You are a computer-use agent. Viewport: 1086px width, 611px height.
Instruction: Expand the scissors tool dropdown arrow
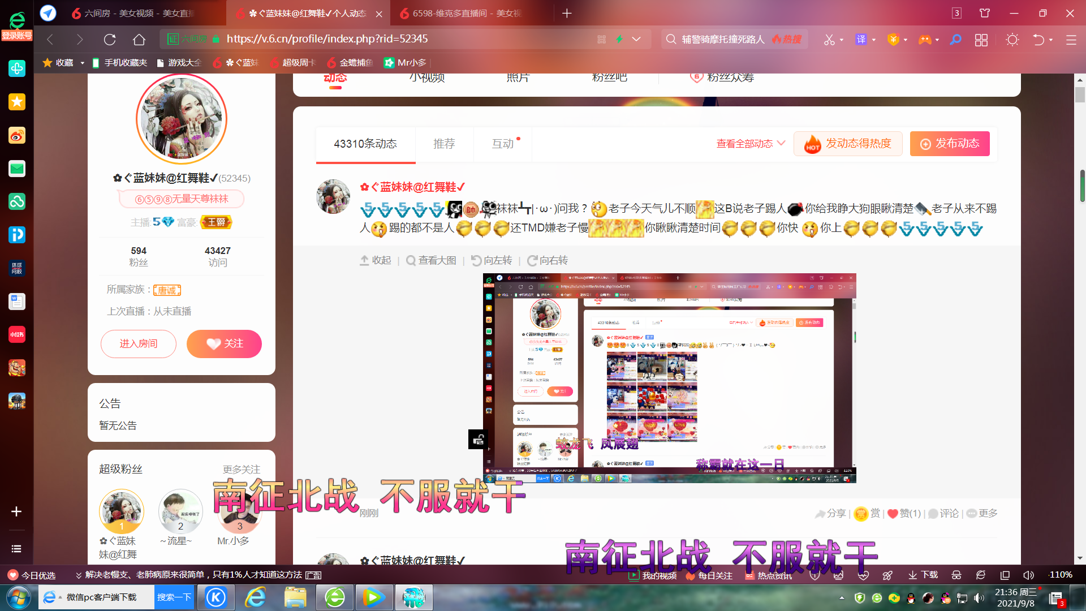(842, 40)
